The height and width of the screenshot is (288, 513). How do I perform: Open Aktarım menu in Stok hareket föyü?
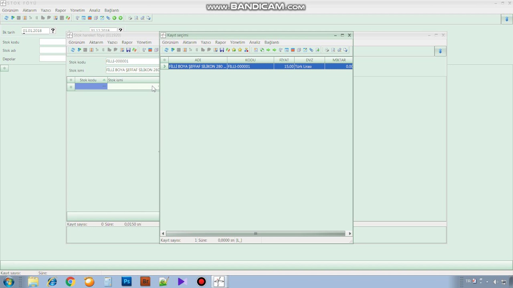click(x=96, y=42)
